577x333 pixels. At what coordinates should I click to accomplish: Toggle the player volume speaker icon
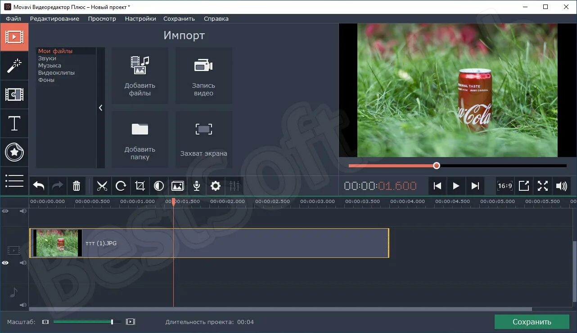click(x=562, y=186)
